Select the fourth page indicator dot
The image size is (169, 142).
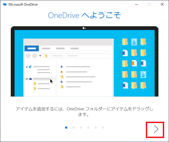click(x=88, y=128)
